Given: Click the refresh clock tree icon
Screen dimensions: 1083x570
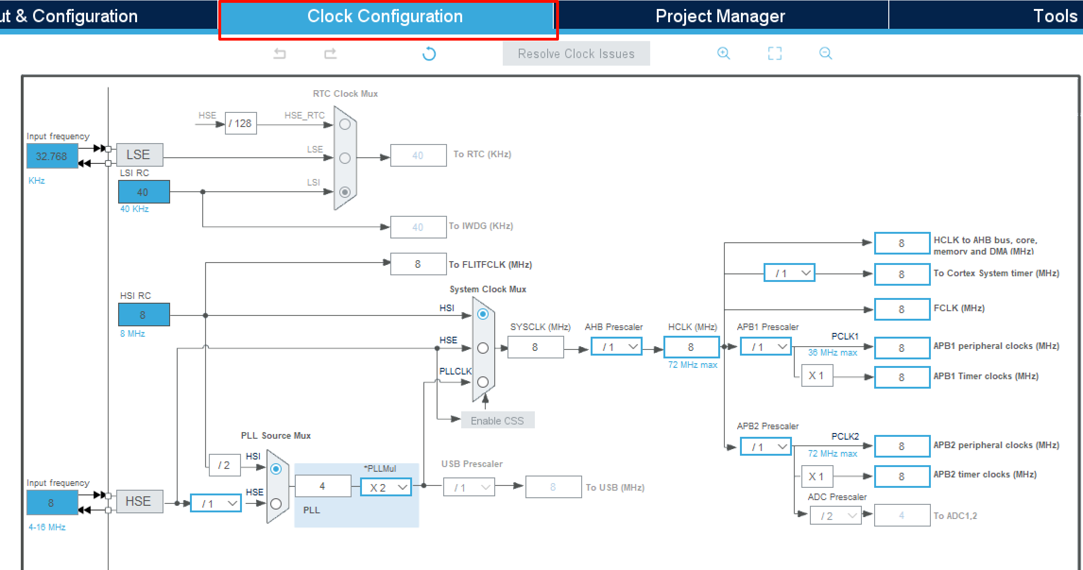Looking at the screenshot, I should tap(429, 54).
